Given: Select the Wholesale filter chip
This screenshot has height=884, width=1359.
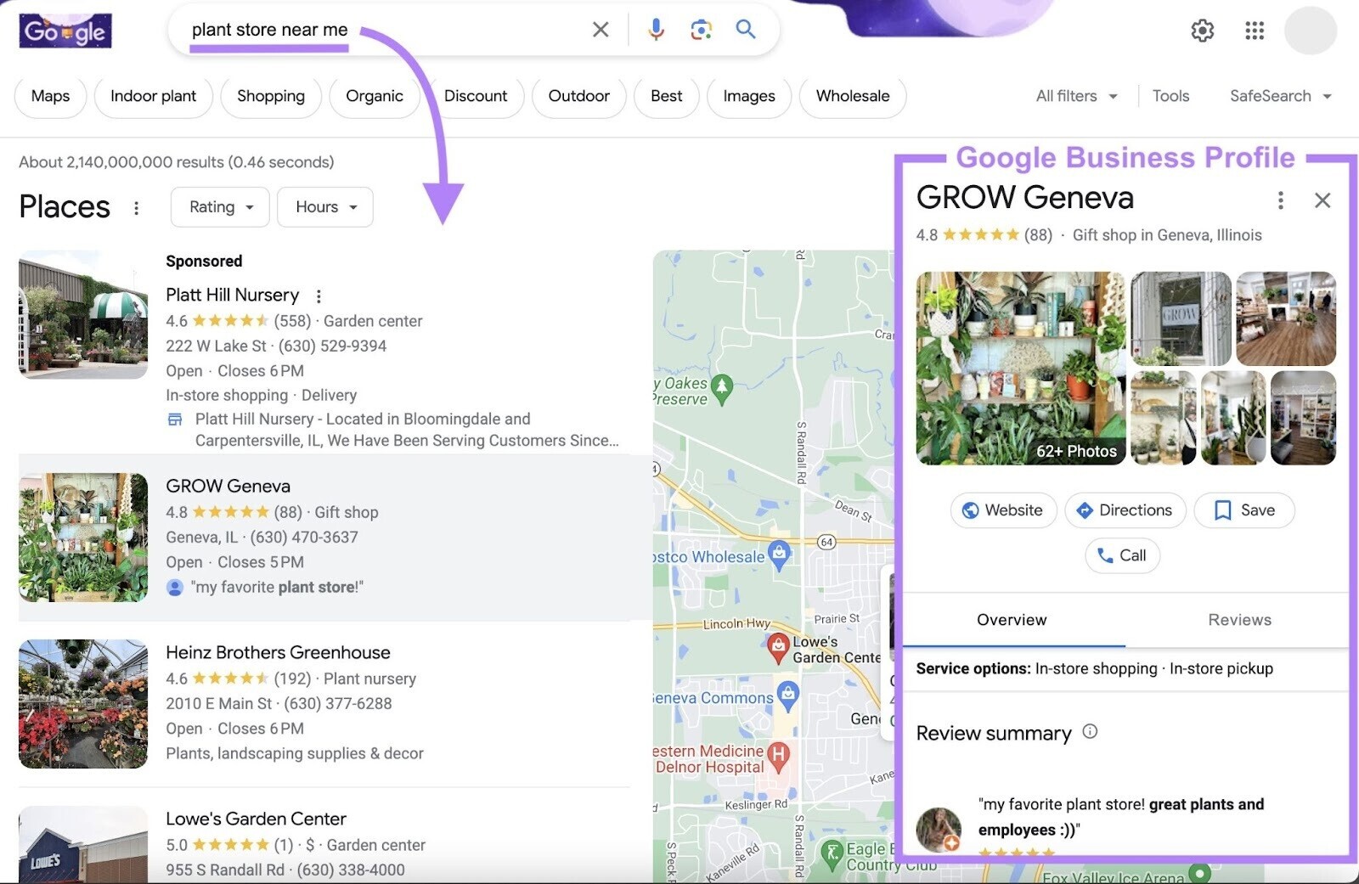Looking at the screenshot, I should click(x=853, y=96).
